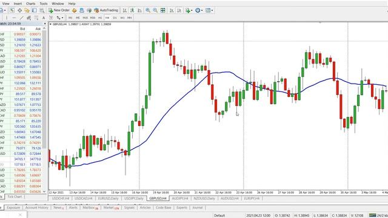Switch timeframe to W1

tap(122, 18)
